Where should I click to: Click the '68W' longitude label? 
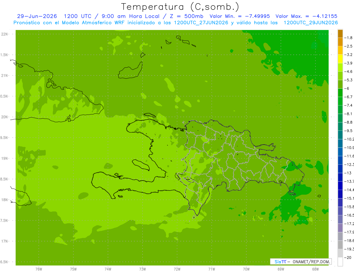tap(315, 269)
